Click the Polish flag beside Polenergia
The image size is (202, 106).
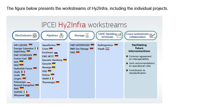tap(29, 82)
